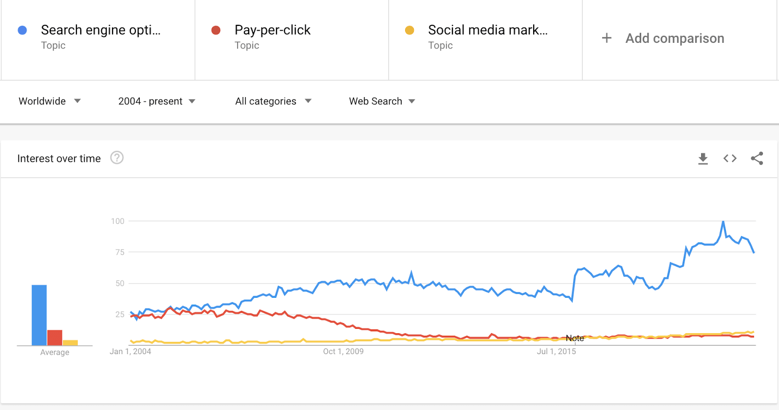The image size is (779, 410).
Task: Click the yellow Social media marketing dot
Action: [x=409, y=30]
